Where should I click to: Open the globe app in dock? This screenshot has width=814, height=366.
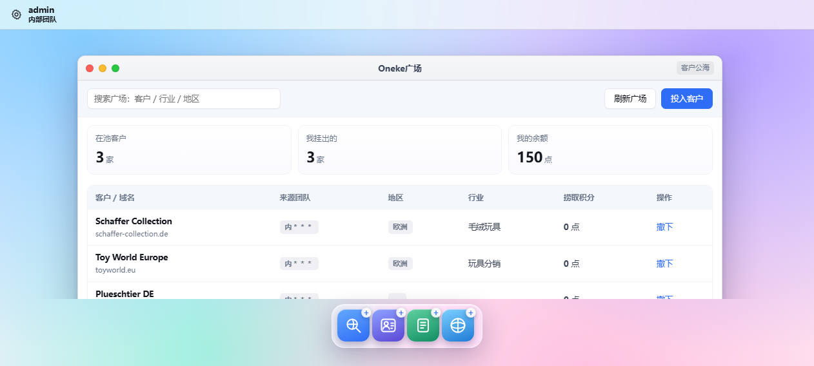[458, 325]
